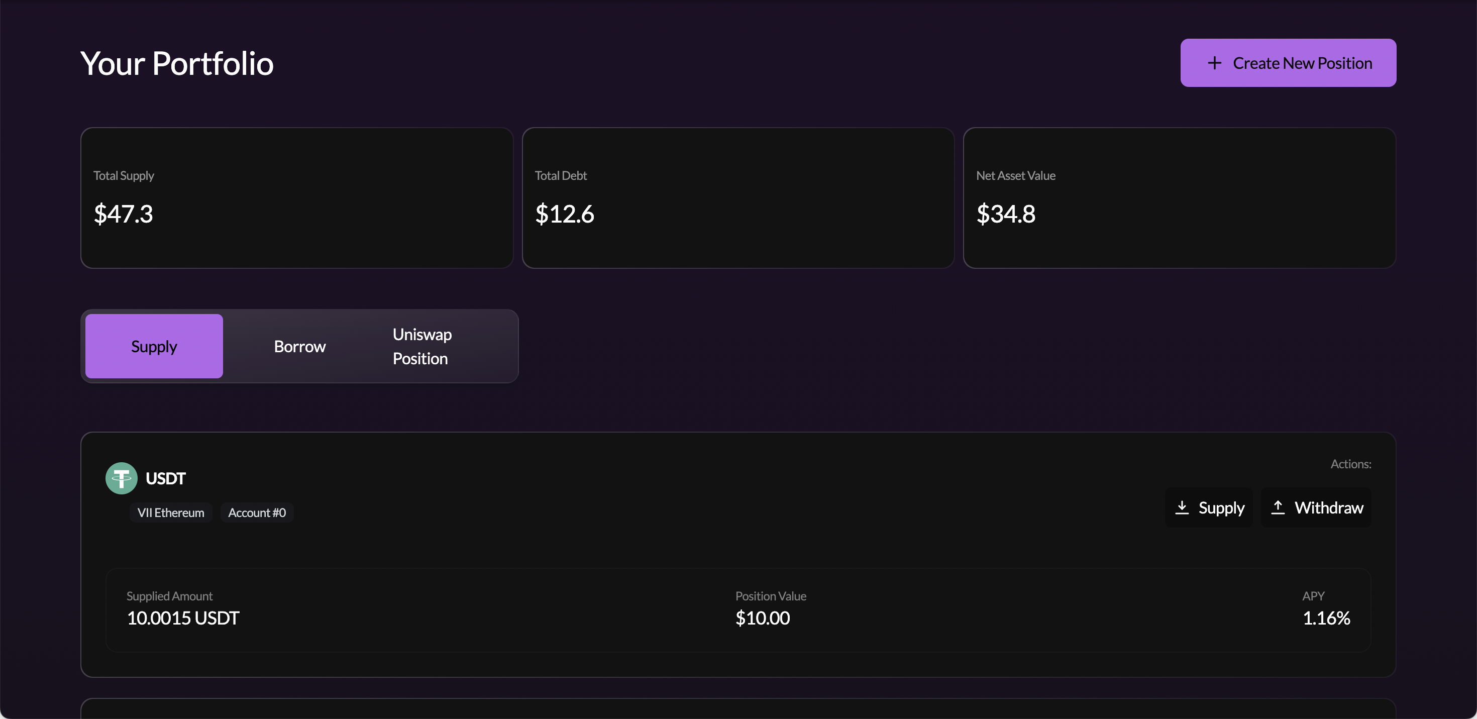Click the VII Ethereum network badge

tap(170, 512)
